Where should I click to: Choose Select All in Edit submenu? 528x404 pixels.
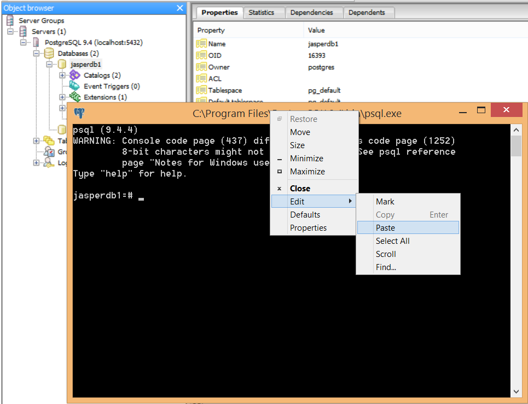click(x=408, y=241)
